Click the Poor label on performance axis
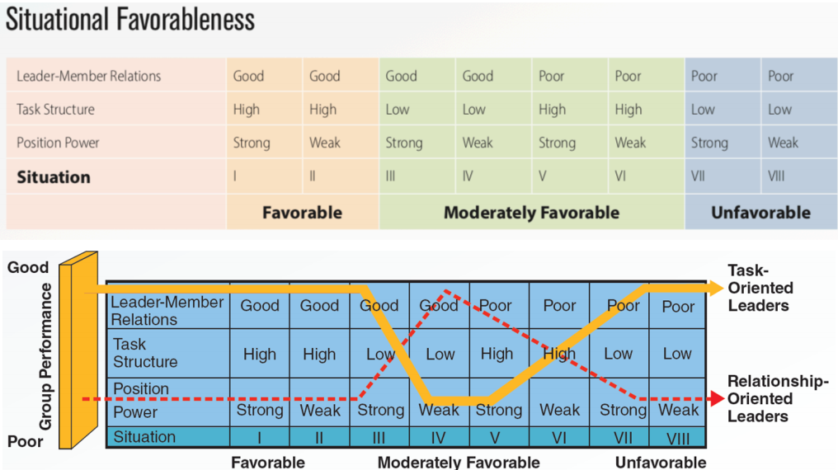 pos(25,442)
